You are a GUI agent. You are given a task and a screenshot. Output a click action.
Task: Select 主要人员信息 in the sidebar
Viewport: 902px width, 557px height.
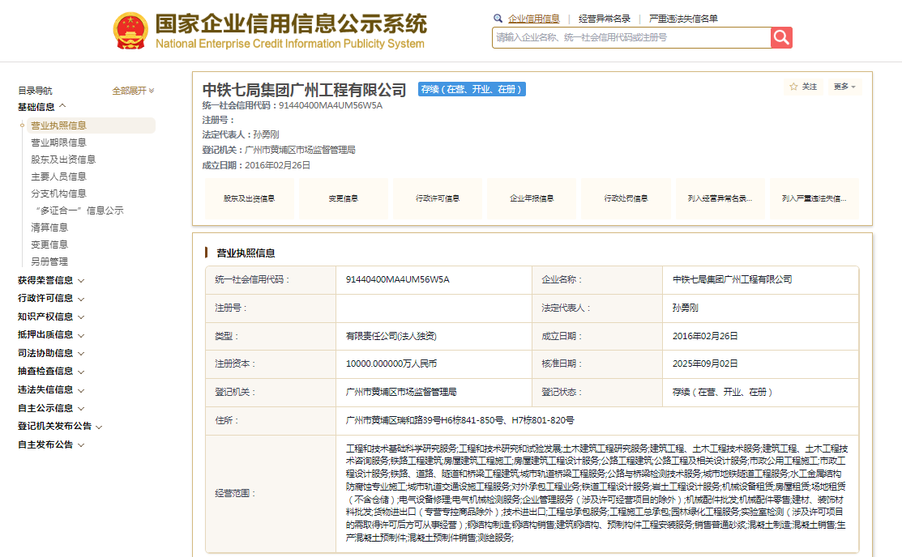point(58,176)
